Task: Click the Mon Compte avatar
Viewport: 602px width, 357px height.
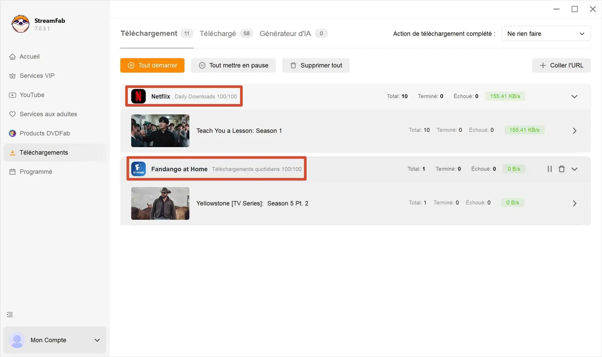Action: pyautogui.click(x=17, y=340)
